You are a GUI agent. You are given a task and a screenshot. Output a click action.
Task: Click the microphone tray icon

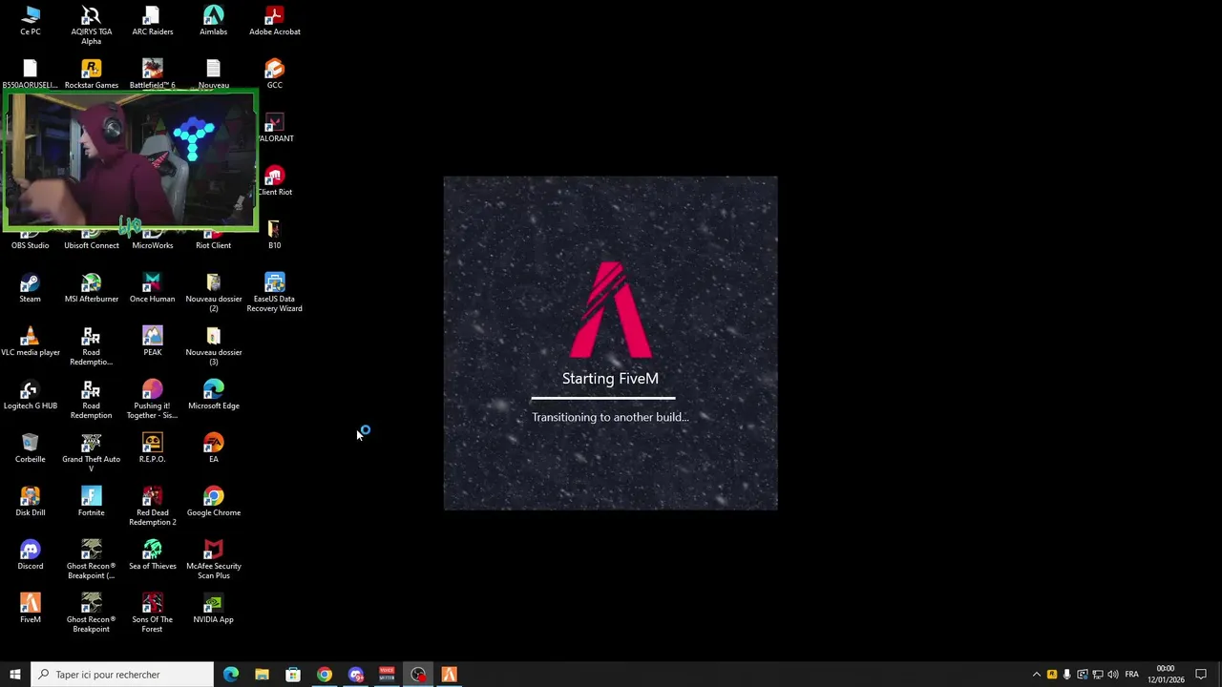point(1067,675)
